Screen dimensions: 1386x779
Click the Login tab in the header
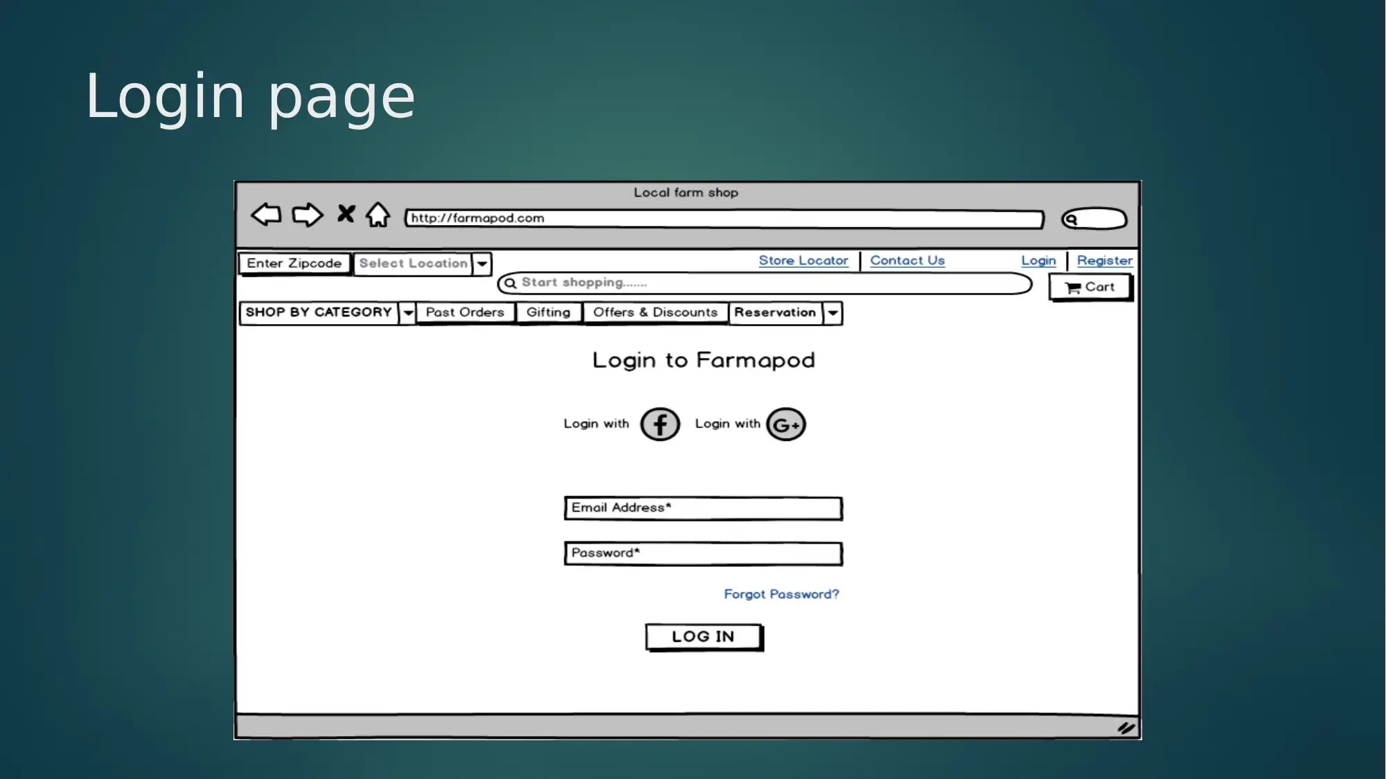coord(1038,260)
